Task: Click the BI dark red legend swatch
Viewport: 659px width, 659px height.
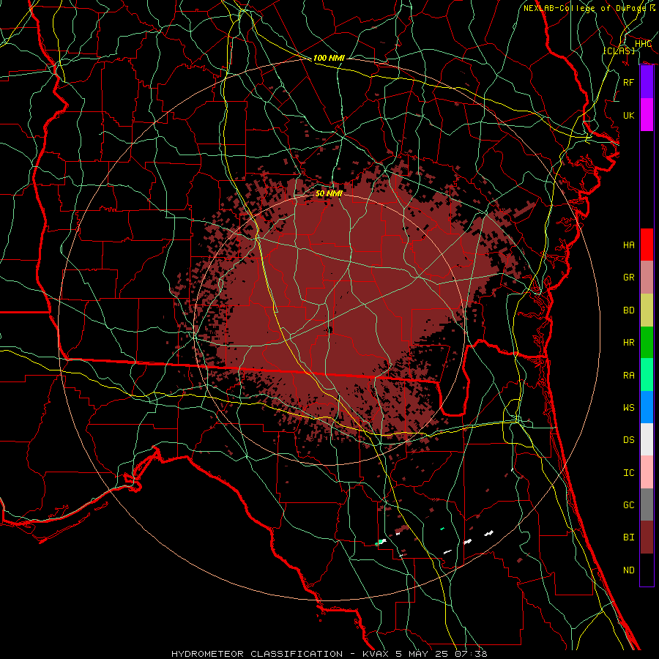Action: pos(647,537)
